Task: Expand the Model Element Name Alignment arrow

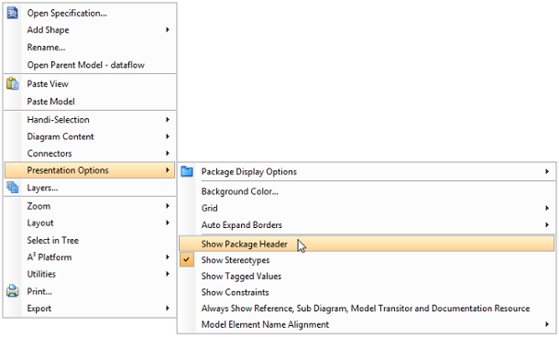Action: [547, 324]
